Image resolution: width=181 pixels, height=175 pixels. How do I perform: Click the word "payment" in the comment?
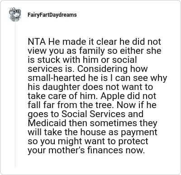(141, 132)
